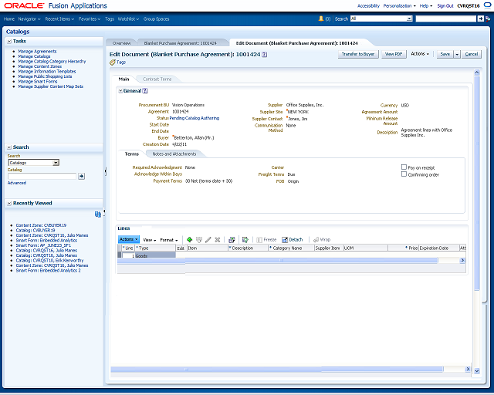Open the Lines View menu
The height and width of the screenshot is (395, 494).
(x=149, y=240)
